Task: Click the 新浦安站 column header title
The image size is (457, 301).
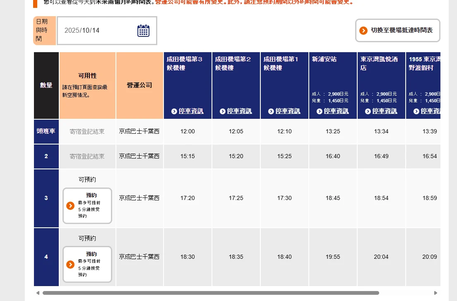Action: tap(324, 59)
